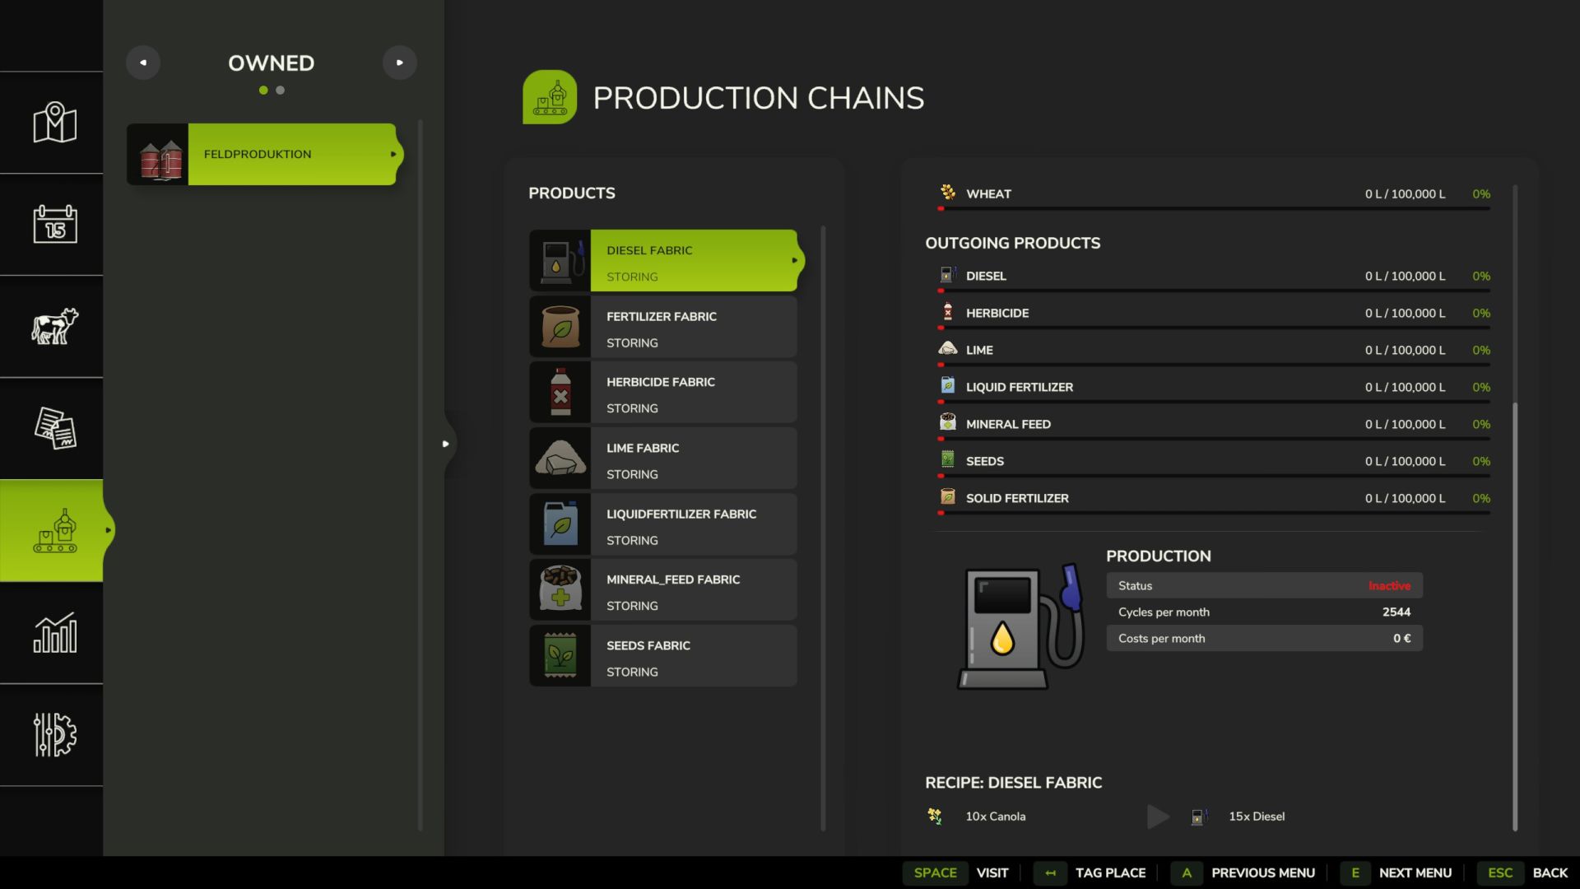The width and height of the screenshot is (1580, 889).
Task: Click the Diesel storage fill bar
Action: click(1214, 291)
